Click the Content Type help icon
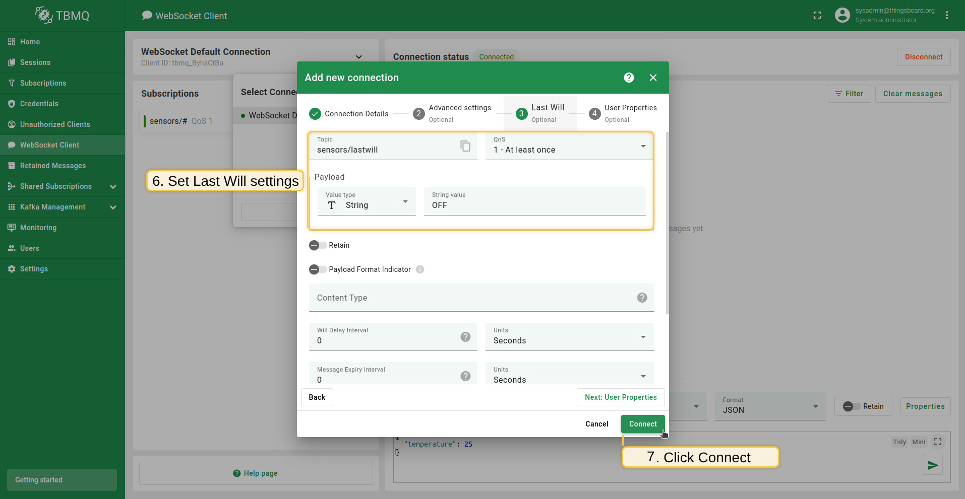This screenshot has height=499, width=965. [642, 298]
